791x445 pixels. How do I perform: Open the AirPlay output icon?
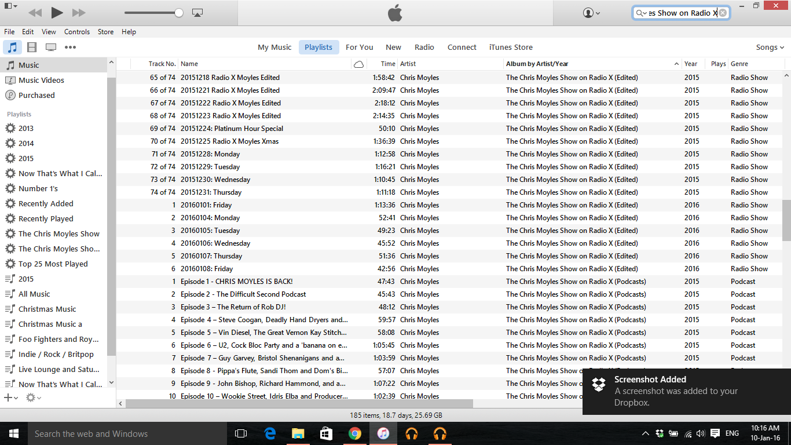click(x=197, y=12)
